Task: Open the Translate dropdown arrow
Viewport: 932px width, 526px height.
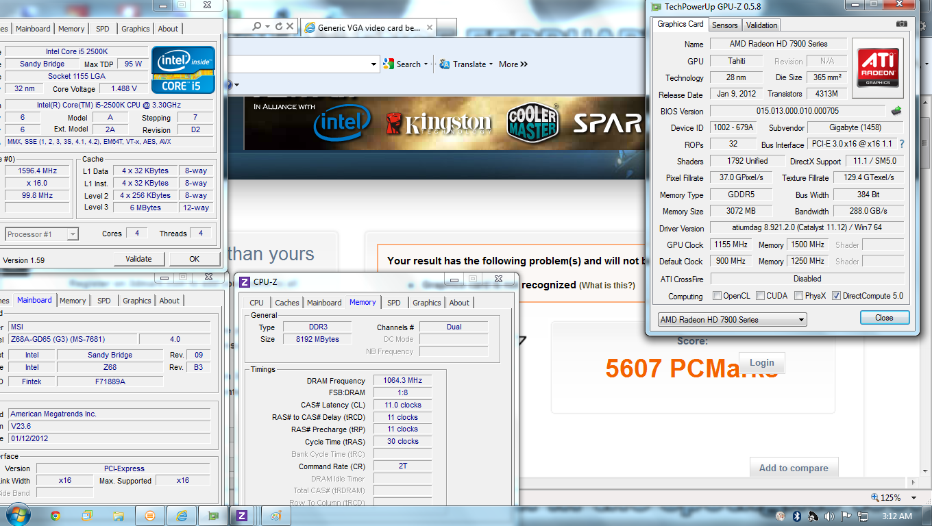Action: [x=491, y=64]
